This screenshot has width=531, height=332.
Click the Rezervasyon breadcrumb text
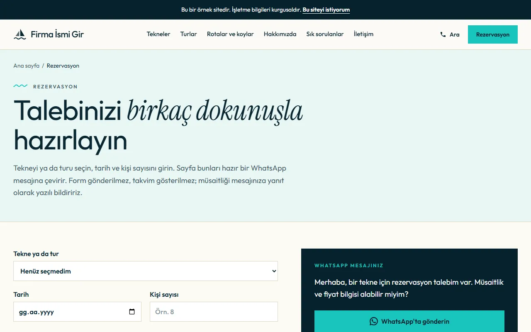coord(63,66)
